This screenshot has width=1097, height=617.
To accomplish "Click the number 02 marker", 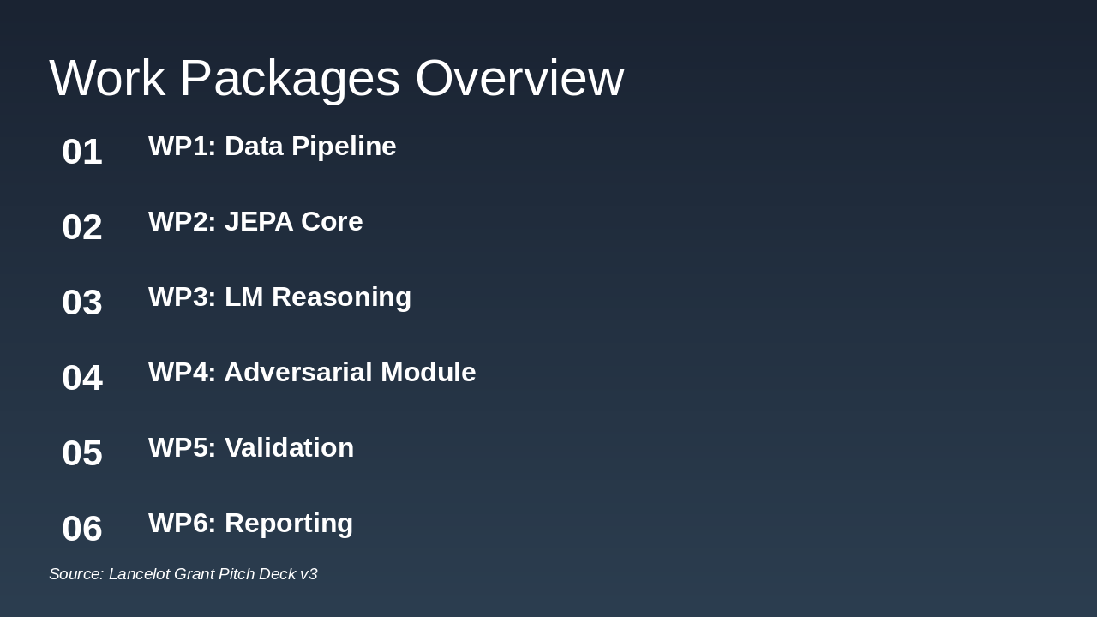I will point(82,227).
